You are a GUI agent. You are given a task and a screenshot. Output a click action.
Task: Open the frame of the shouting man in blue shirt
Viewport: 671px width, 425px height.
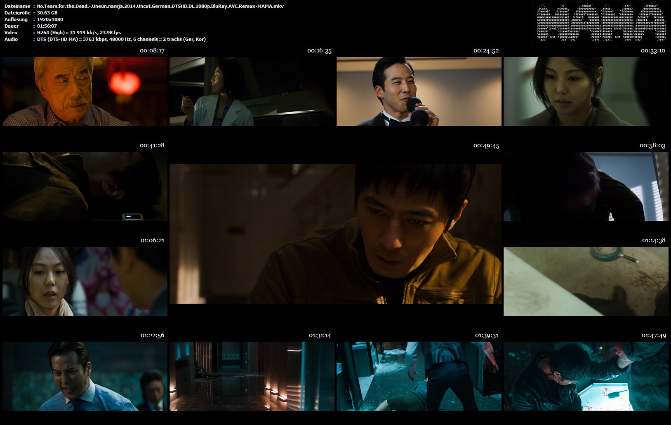[85, 376]
